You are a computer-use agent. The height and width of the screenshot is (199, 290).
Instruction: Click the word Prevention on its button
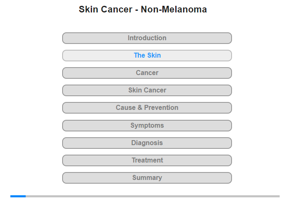point(161,107)
